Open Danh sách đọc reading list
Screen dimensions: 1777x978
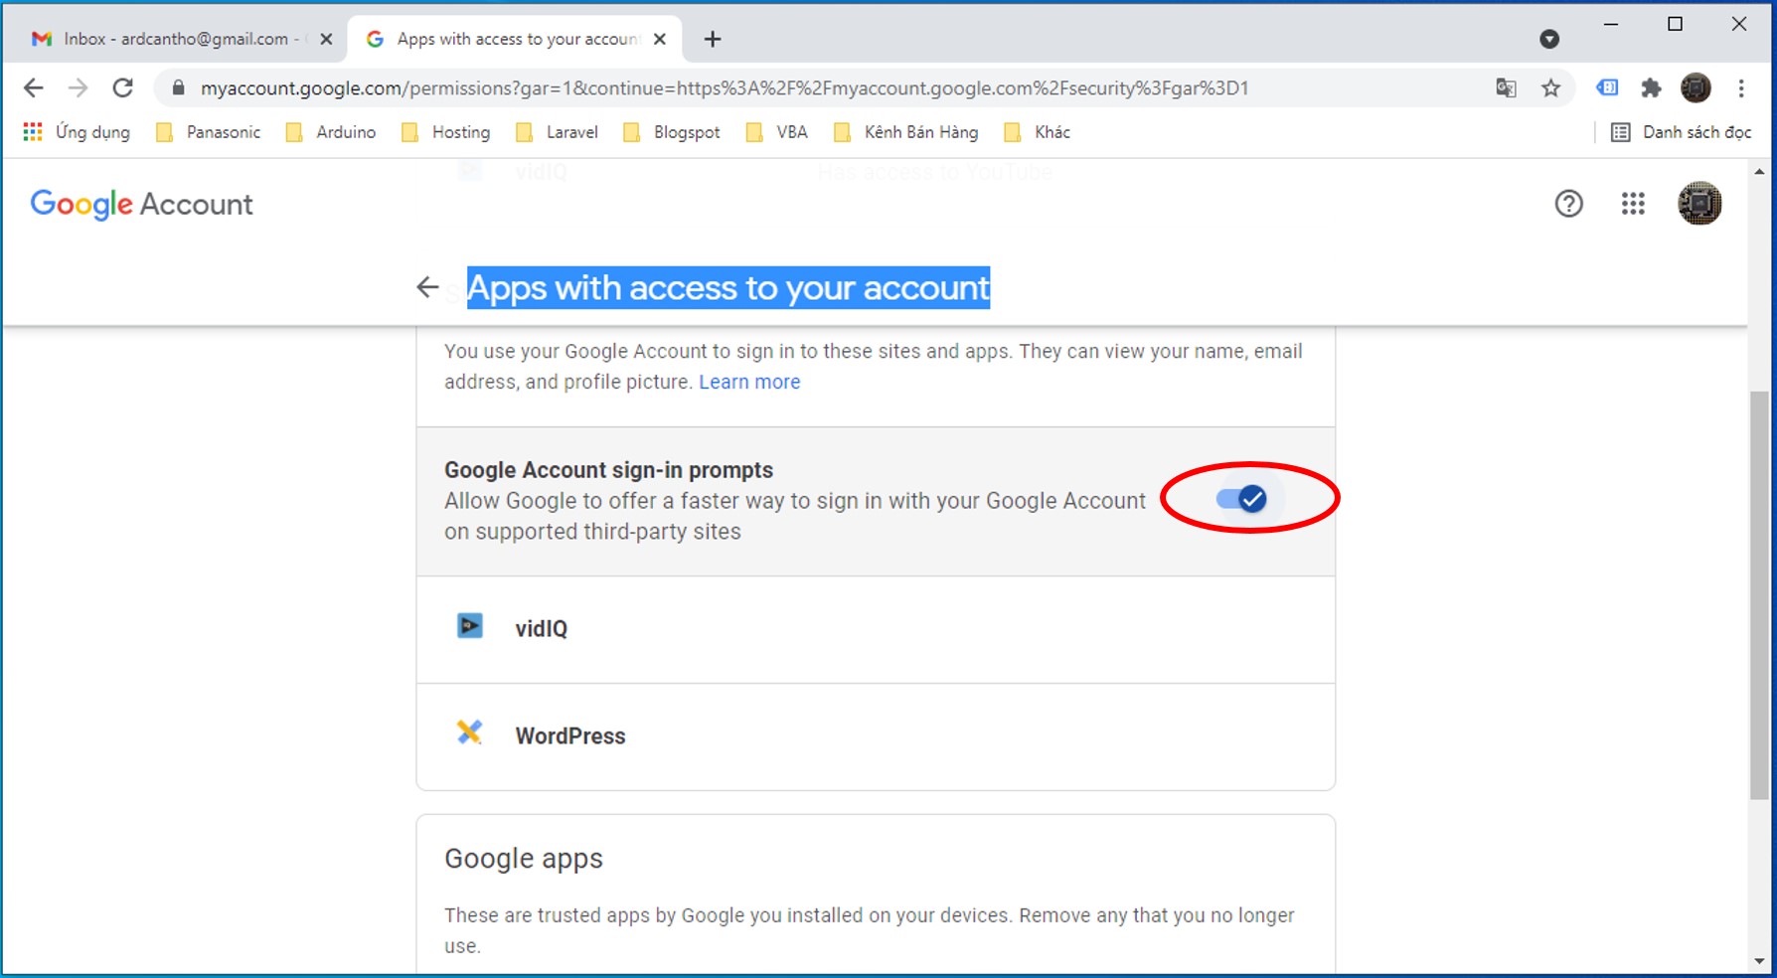point(1682,131)
